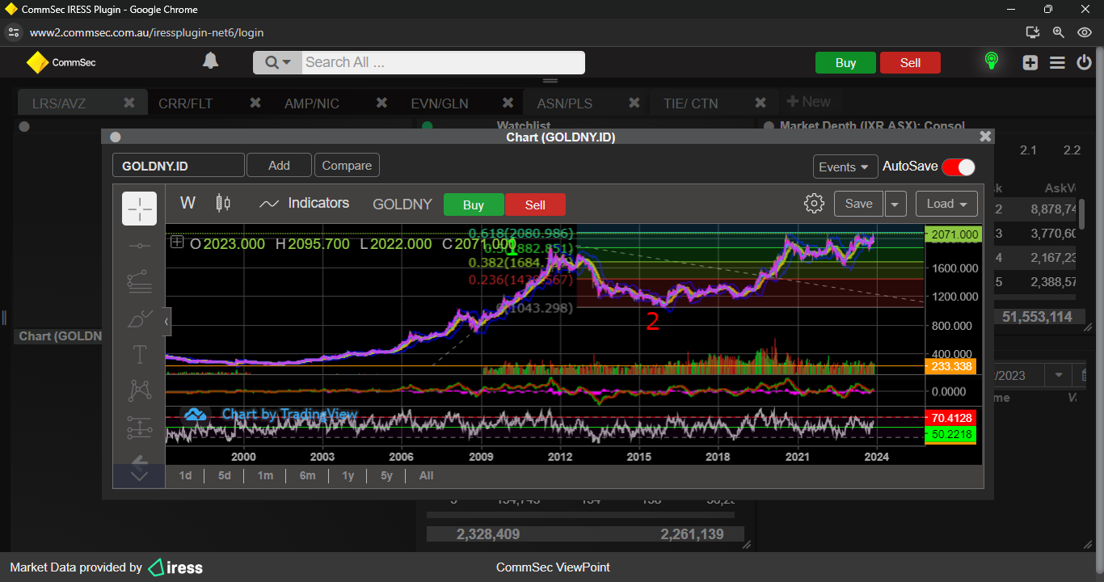Close the LRS/AVZ tab
Image resolution: width=1104 pixels, height=582 pixels.
129,103
